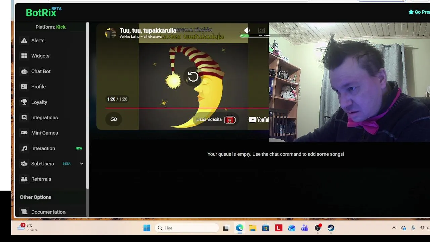Click the Chat Bot robot icon

pyautogui.click(x=24, y=71)
